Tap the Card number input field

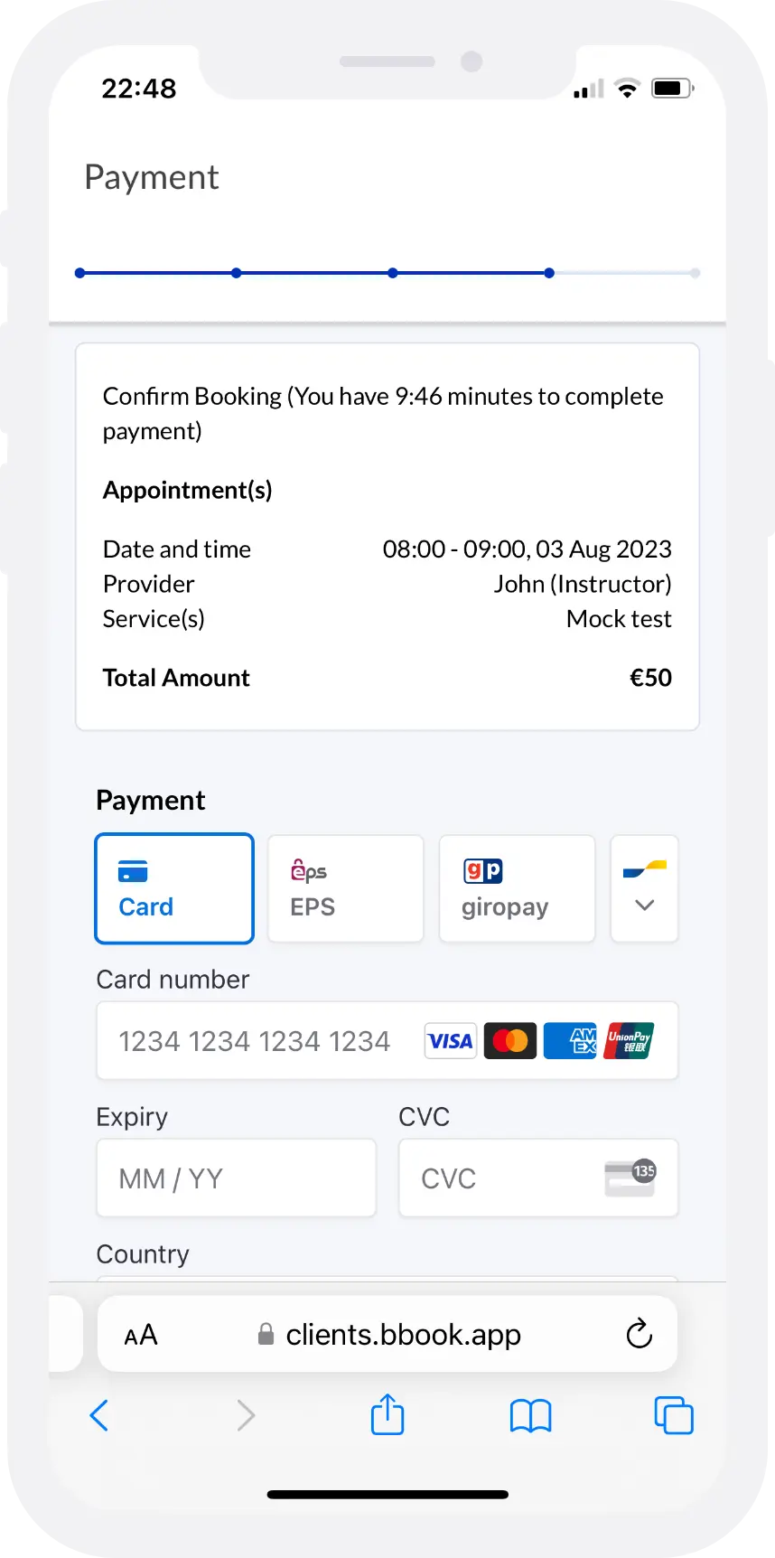(x=253, y=1040)
